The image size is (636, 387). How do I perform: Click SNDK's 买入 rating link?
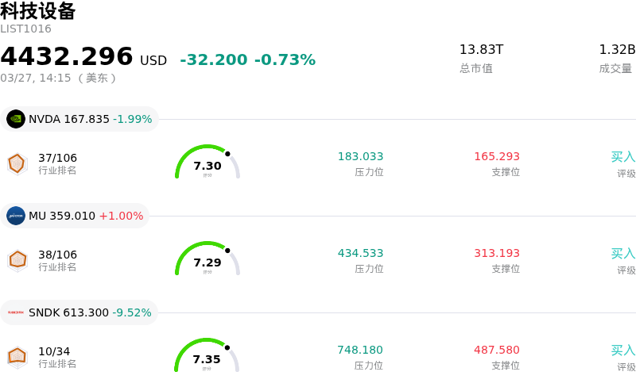point(622,351)
